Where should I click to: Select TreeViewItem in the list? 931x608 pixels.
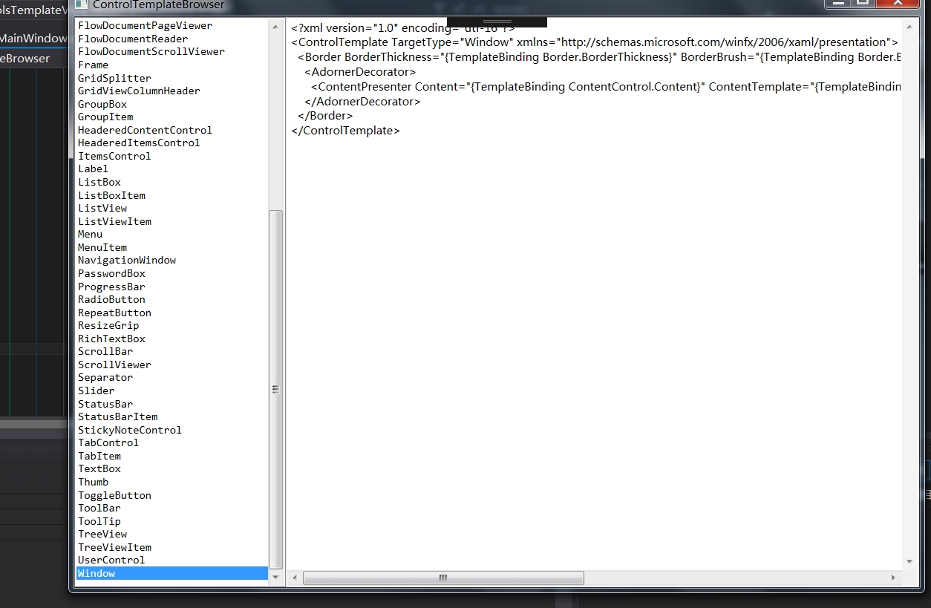pyautogui.click(x=172, y=547)
